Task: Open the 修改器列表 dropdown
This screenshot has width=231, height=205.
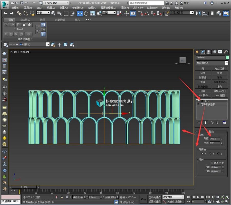Action: pyautogui.click(x=212, y=63)
